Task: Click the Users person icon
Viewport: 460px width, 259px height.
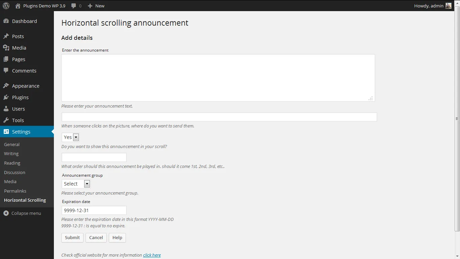Action: tap(6, 109)
